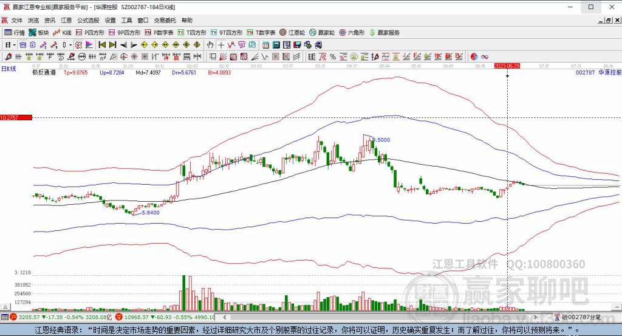The image size is (622, 336).
Task: Jump to first bar with skip-start icon
Action: (102, 45)
